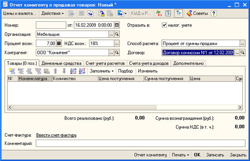This screenshot has height=161, width=250.
Task: Open the Советы tips
Action: point(197,13)
